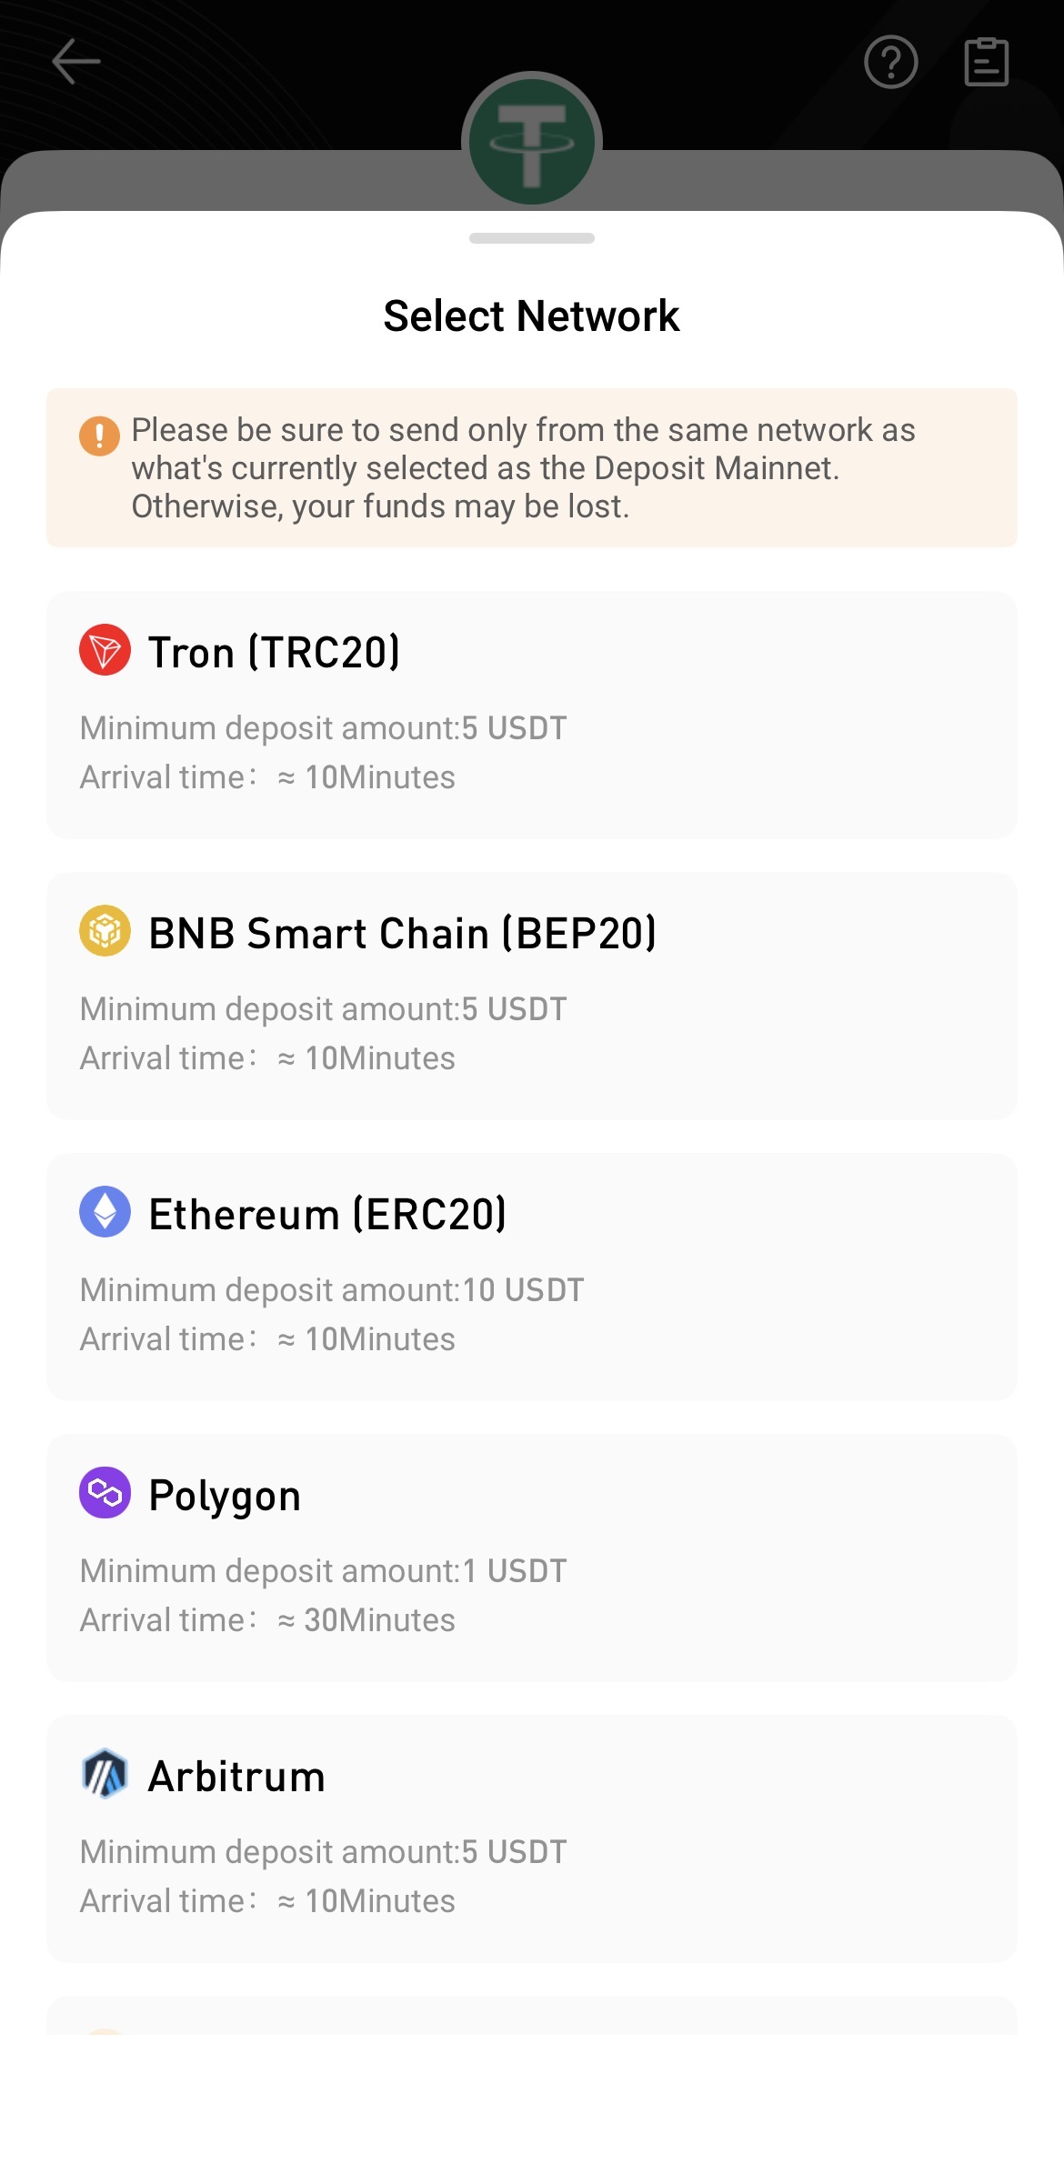Click the purple Polygon icon
This screenshot has width=1064, height=2174.
105,1493
